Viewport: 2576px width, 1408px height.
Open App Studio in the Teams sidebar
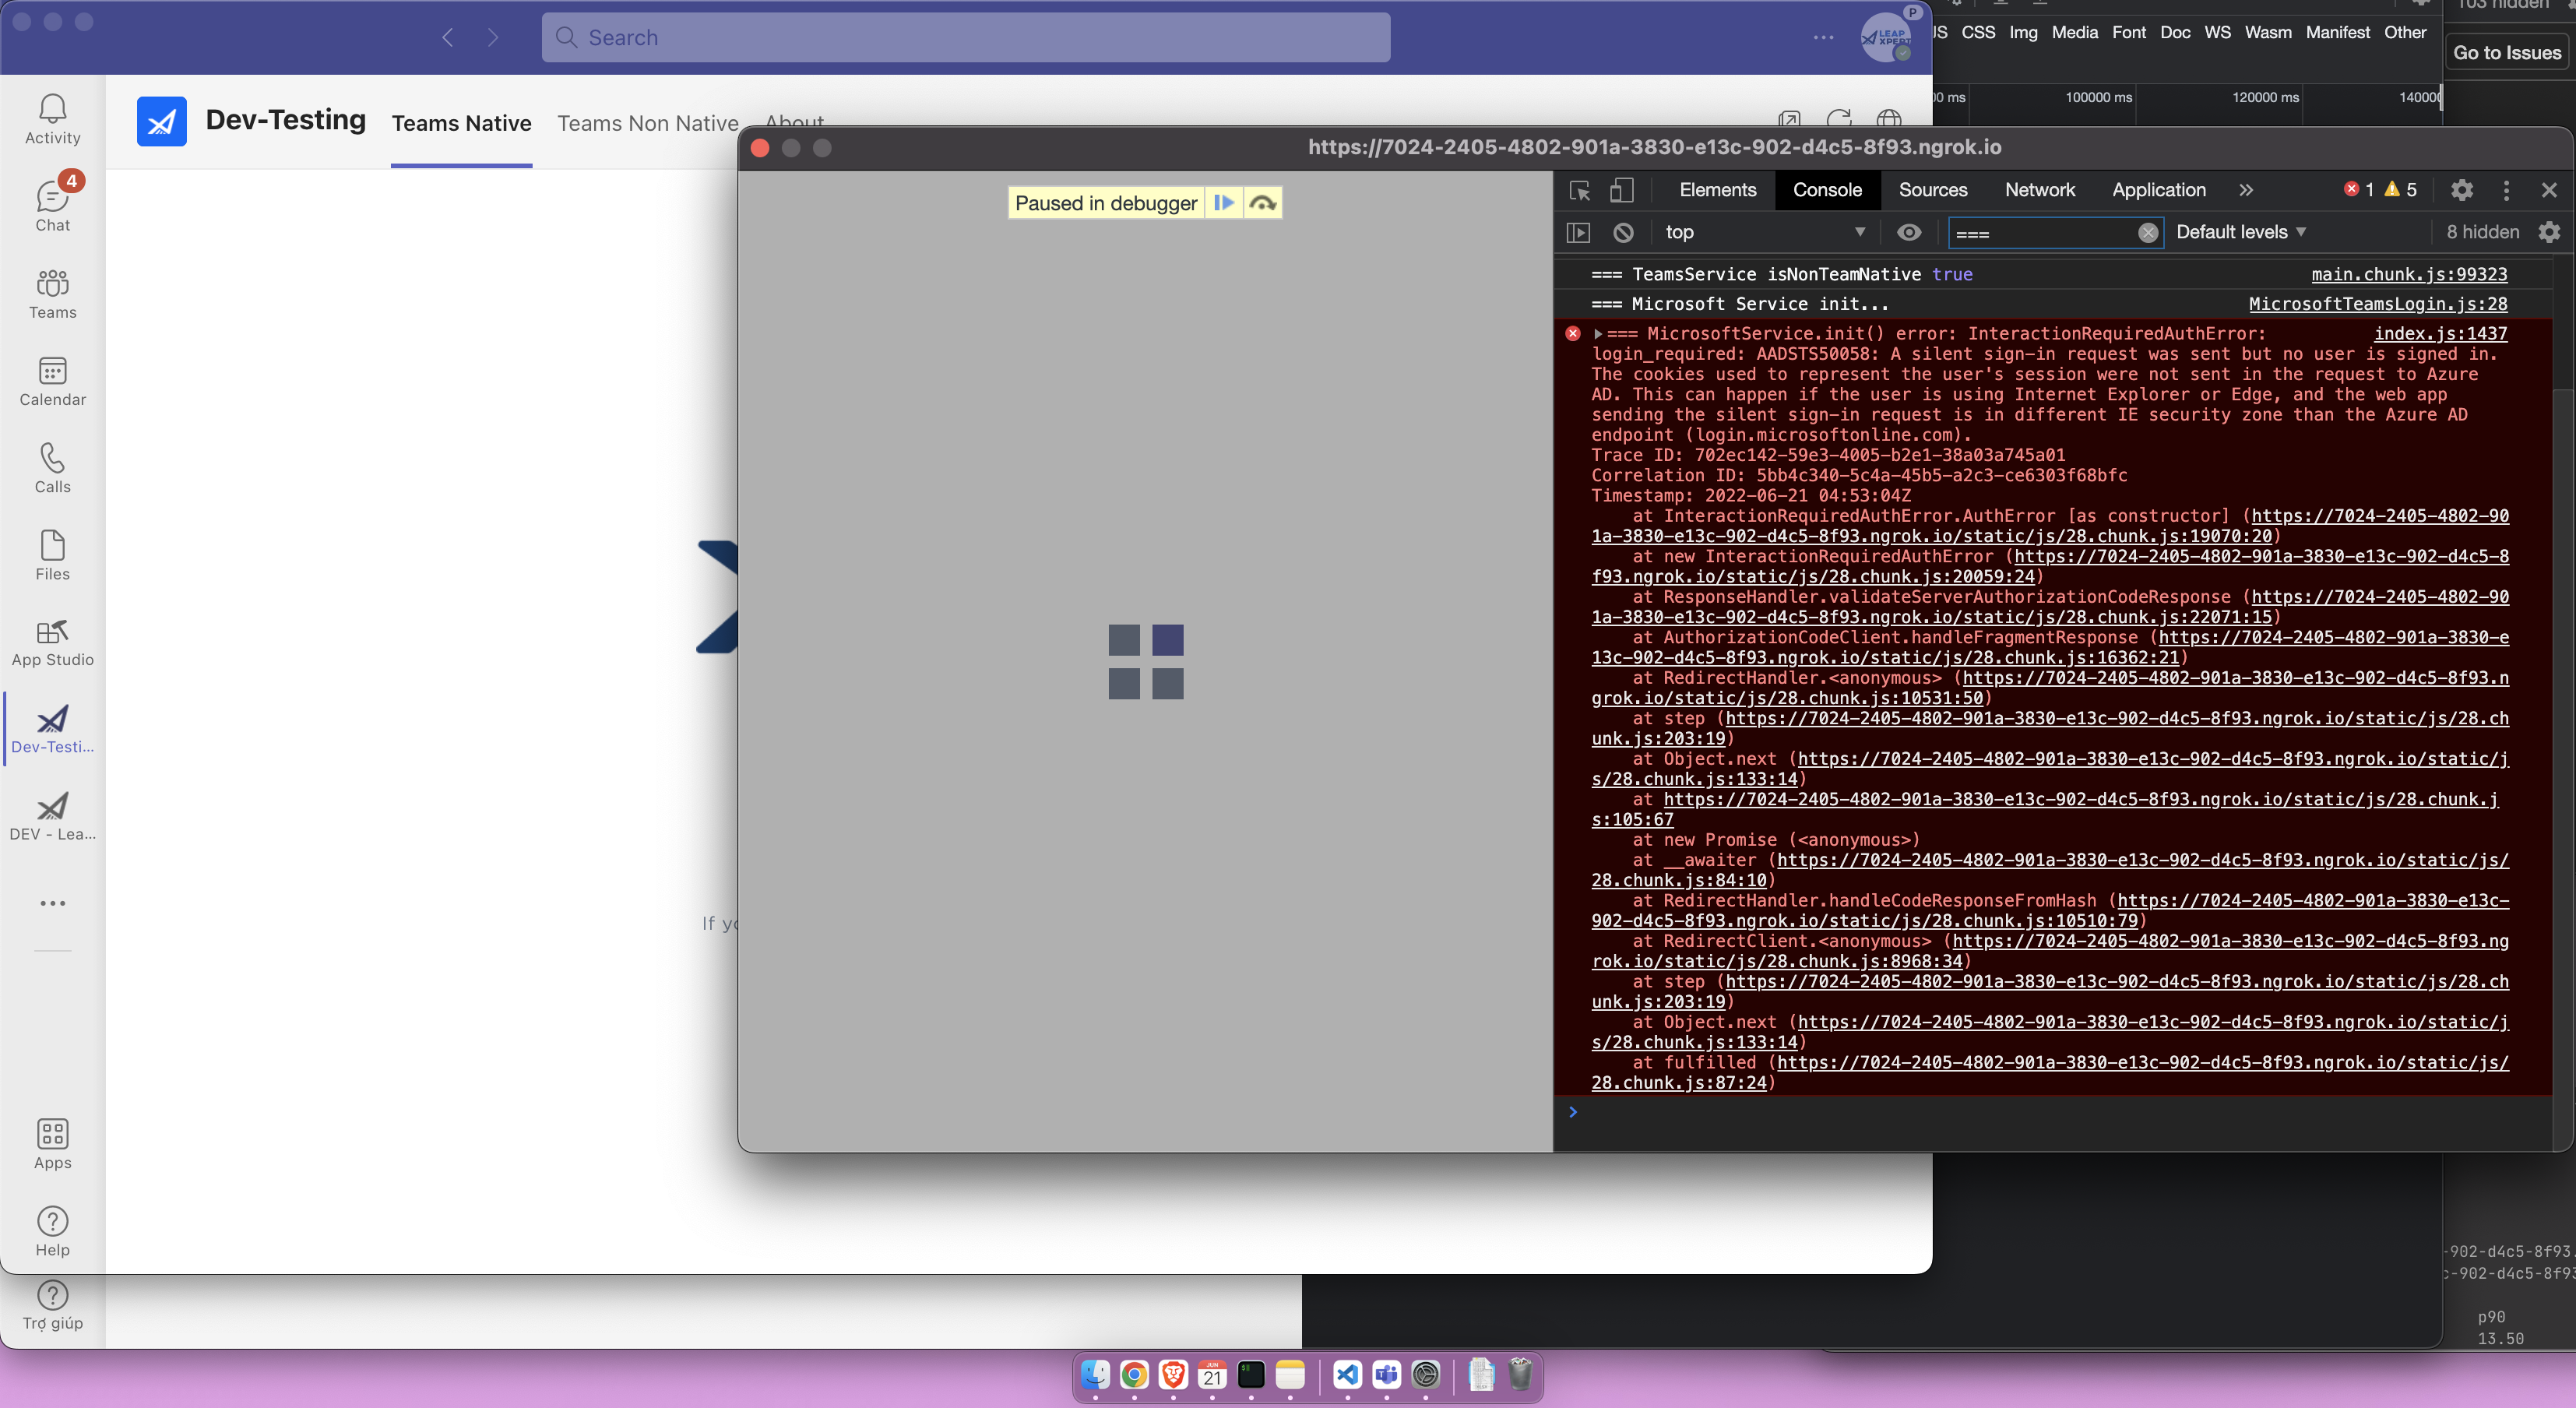[52, 643]
